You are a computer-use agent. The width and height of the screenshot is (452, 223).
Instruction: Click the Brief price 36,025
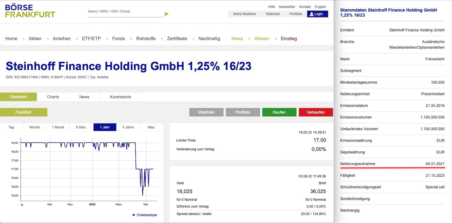(x=318, y=191)
